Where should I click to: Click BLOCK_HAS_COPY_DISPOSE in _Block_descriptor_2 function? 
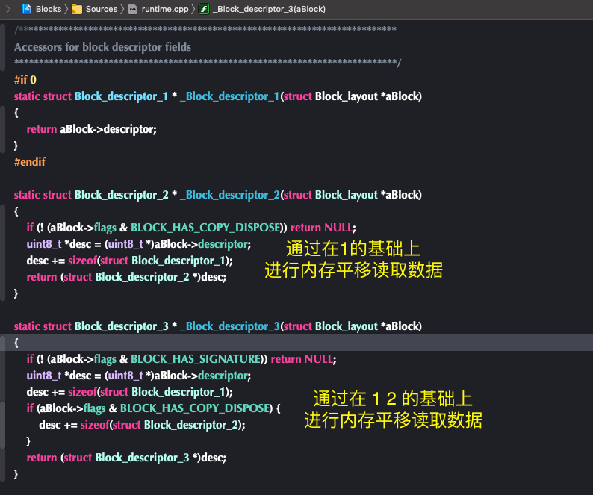[205, 228]
